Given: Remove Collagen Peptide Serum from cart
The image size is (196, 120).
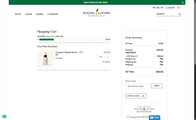Looking at the screenshot, I should click(106, 62).
